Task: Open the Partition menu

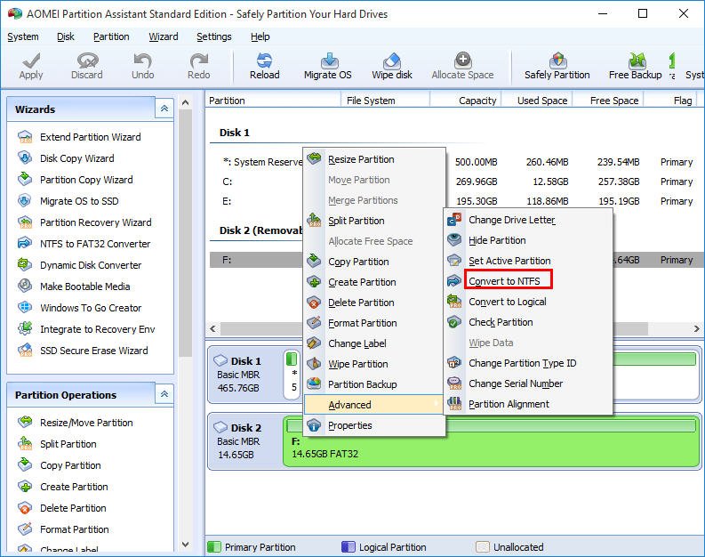Action: (111, 36)
